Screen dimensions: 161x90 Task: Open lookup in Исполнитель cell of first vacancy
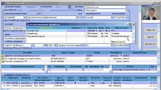(x=100, y=83)
